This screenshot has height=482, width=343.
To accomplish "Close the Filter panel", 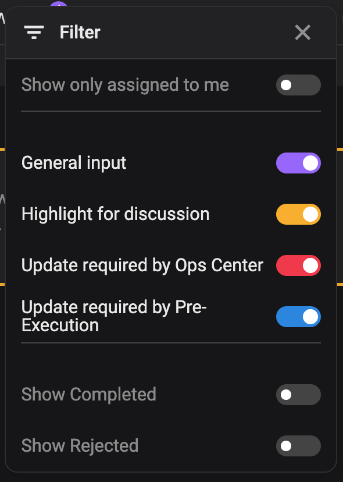I will pos(303,33).
